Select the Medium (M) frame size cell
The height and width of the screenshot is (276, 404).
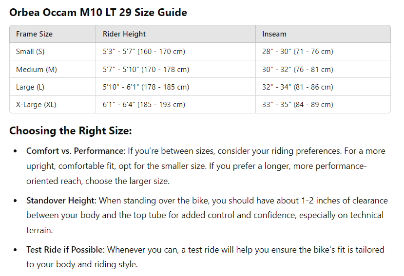click(37, 70)
